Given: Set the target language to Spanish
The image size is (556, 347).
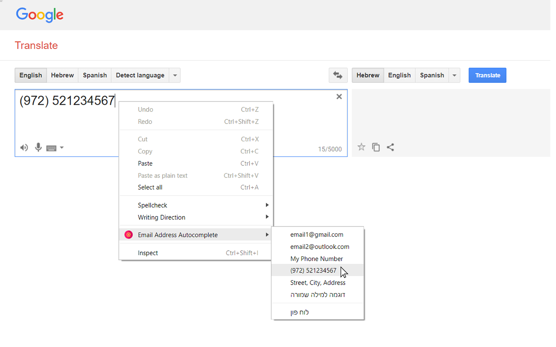Looking at the screenshot, I should coord(432,75).
